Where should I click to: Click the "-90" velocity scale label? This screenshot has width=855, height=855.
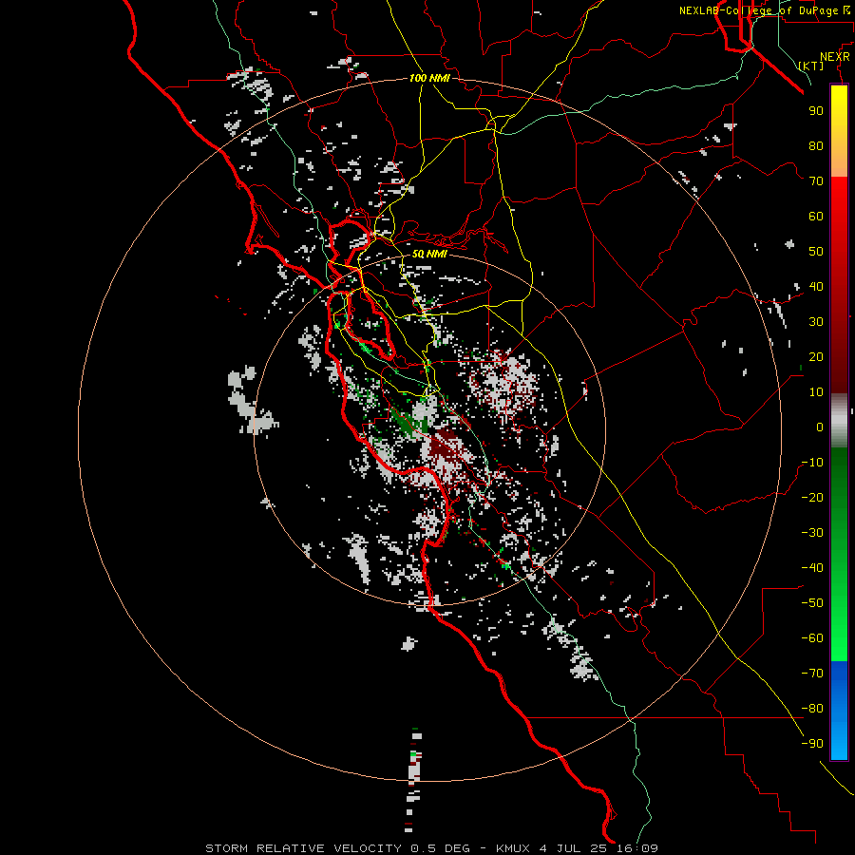coord(812,744)
